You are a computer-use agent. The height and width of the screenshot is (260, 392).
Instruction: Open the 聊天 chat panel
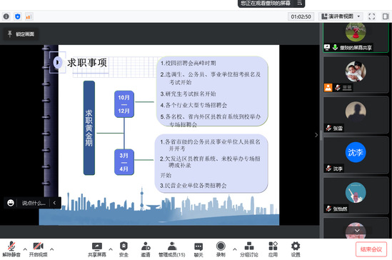pyautogui.click(x=198, y=249)
